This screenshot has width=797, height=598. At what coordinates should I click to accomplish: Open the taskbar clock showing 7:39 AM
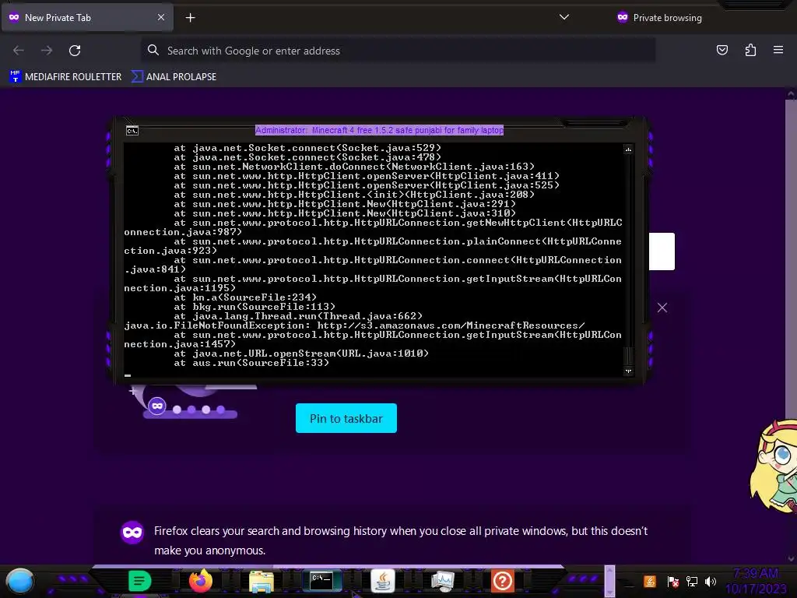pyautogui.click(x=756, y=581)
